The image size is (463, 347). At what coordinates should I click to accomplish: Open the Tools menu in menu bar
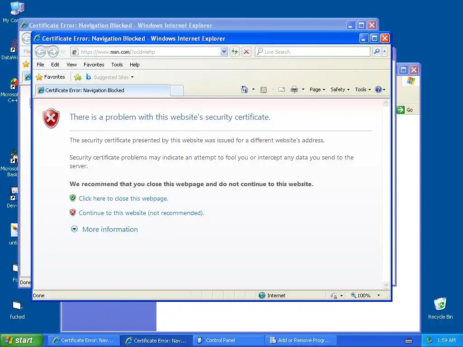[117, 65]
